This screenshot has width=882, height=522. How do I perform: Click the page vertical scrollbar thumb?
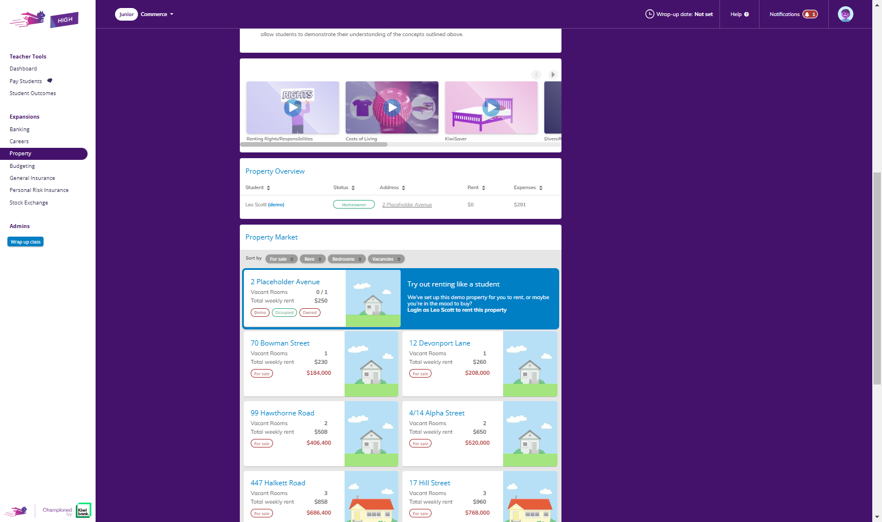click(x=877, y=278)
